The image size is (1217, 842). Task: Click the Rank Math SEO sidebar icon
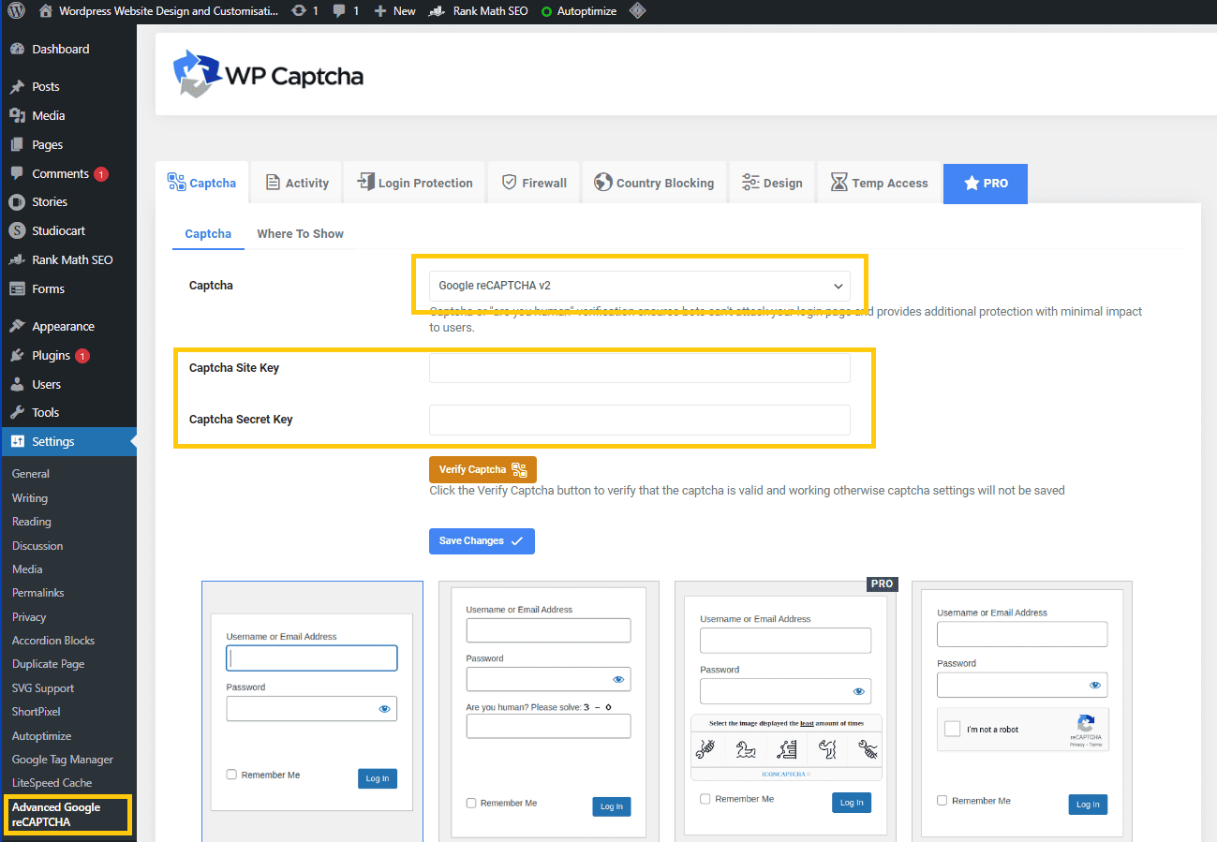pyautogui.click(x=17, y=259)
